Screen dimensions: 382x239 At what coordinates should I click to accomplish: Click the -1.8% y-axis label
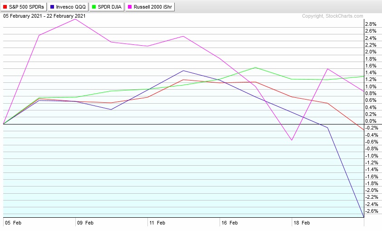[x=371, y=183]
